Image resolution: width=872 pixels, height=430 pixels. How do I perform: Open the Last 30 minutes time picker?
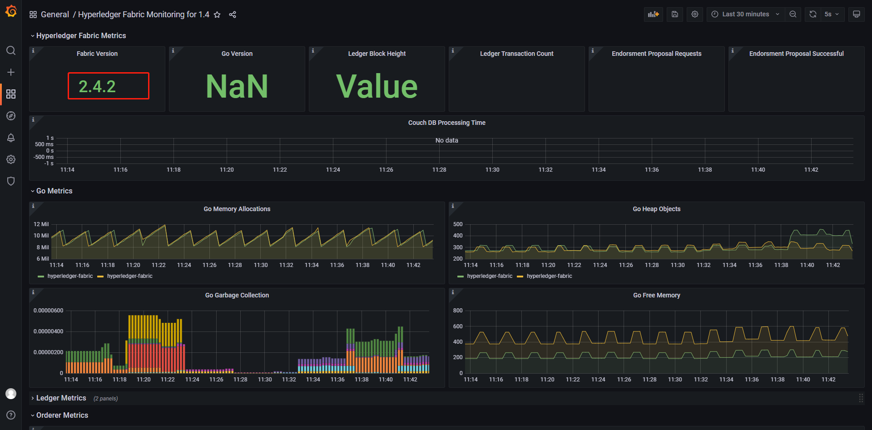(x=746, y=14)
